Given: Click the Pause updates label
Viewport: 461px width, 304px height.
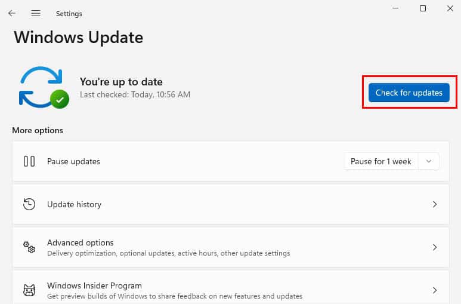Looking at the screenshot, I should pyautogui.click(x=73, y=161).
